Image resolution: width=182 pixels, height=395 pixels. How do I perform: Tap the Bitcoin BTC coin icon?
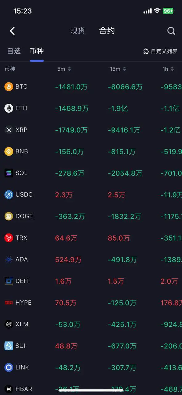coord(9,87)
